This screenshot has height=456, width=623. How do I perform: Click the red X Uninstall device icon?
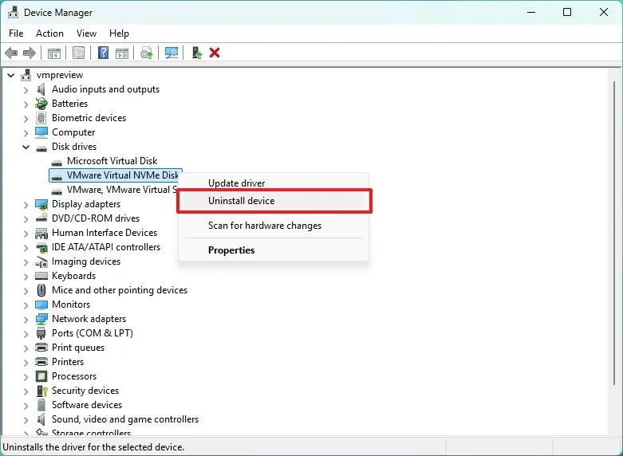click(x=215, y=53)
